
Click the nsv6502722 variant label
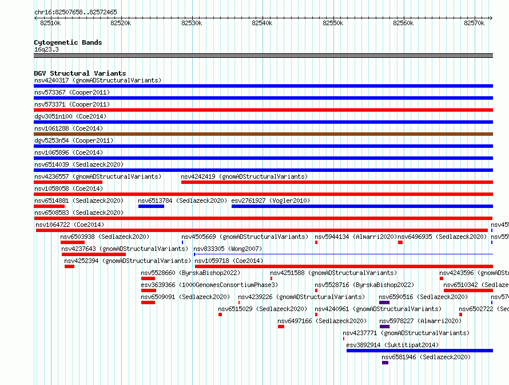484,309
